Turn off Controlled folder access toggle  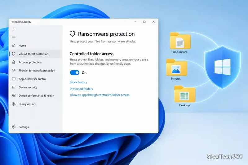75,73
